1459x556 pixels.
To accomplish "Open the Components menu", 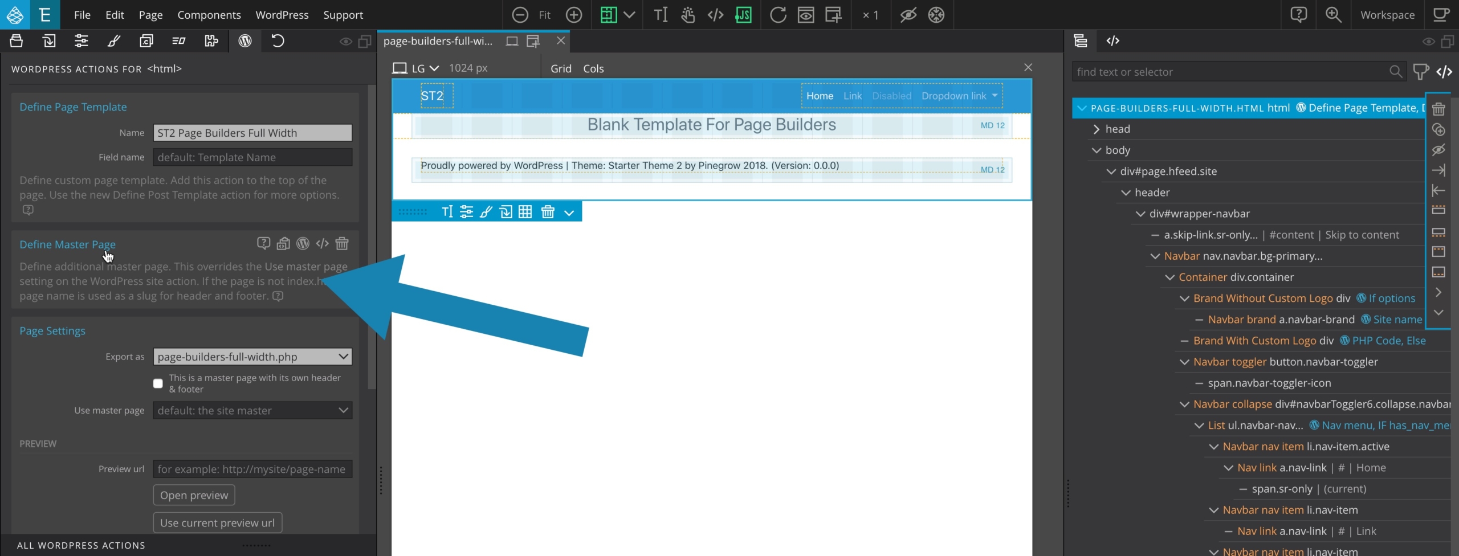I will [x=209, y=15].
